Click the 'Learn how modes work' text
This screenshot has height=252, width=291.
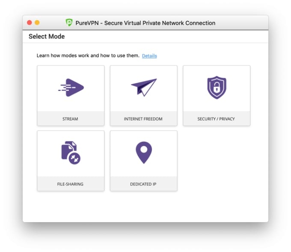coord(88,56)
